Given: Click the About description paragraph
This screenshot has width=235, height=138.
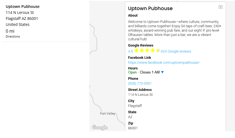Looking at the screenshot, I should click(x=174, y=30).
